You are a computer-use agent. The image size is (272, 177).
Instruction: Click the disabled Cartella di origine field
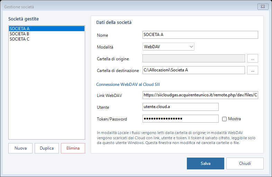(x=194, y=58)
